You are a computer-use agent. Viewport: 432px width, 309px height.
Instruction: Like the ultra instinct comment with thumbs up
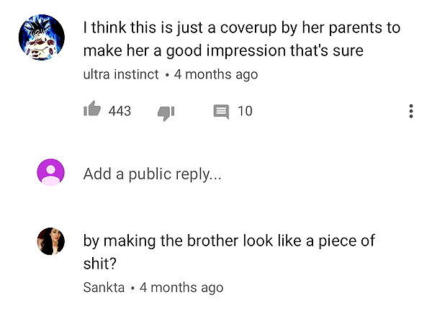[92, 109]
